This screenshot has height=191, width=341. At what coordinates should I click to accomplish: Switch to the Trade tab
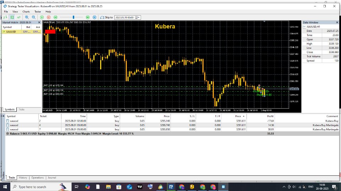click(12, 178)
